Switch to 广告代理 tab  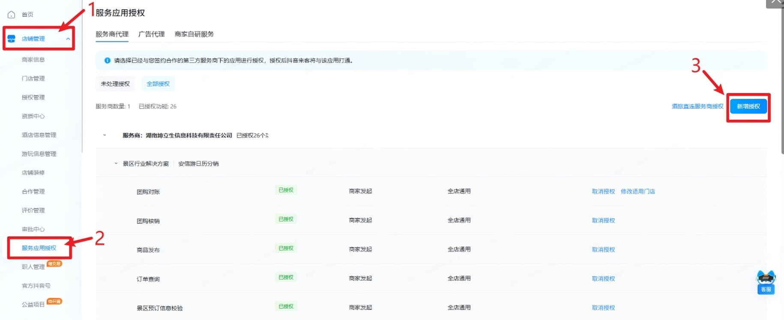click(152, 34)
